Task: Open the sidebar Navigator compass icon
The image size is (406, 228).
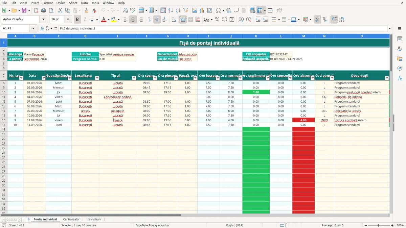Action: click(x=400, y=68)
